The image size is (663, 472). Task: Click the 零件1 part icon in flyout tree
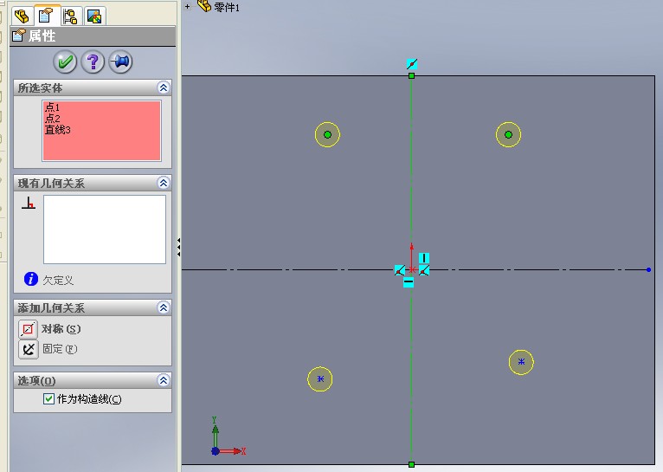[x=204, y=6]
